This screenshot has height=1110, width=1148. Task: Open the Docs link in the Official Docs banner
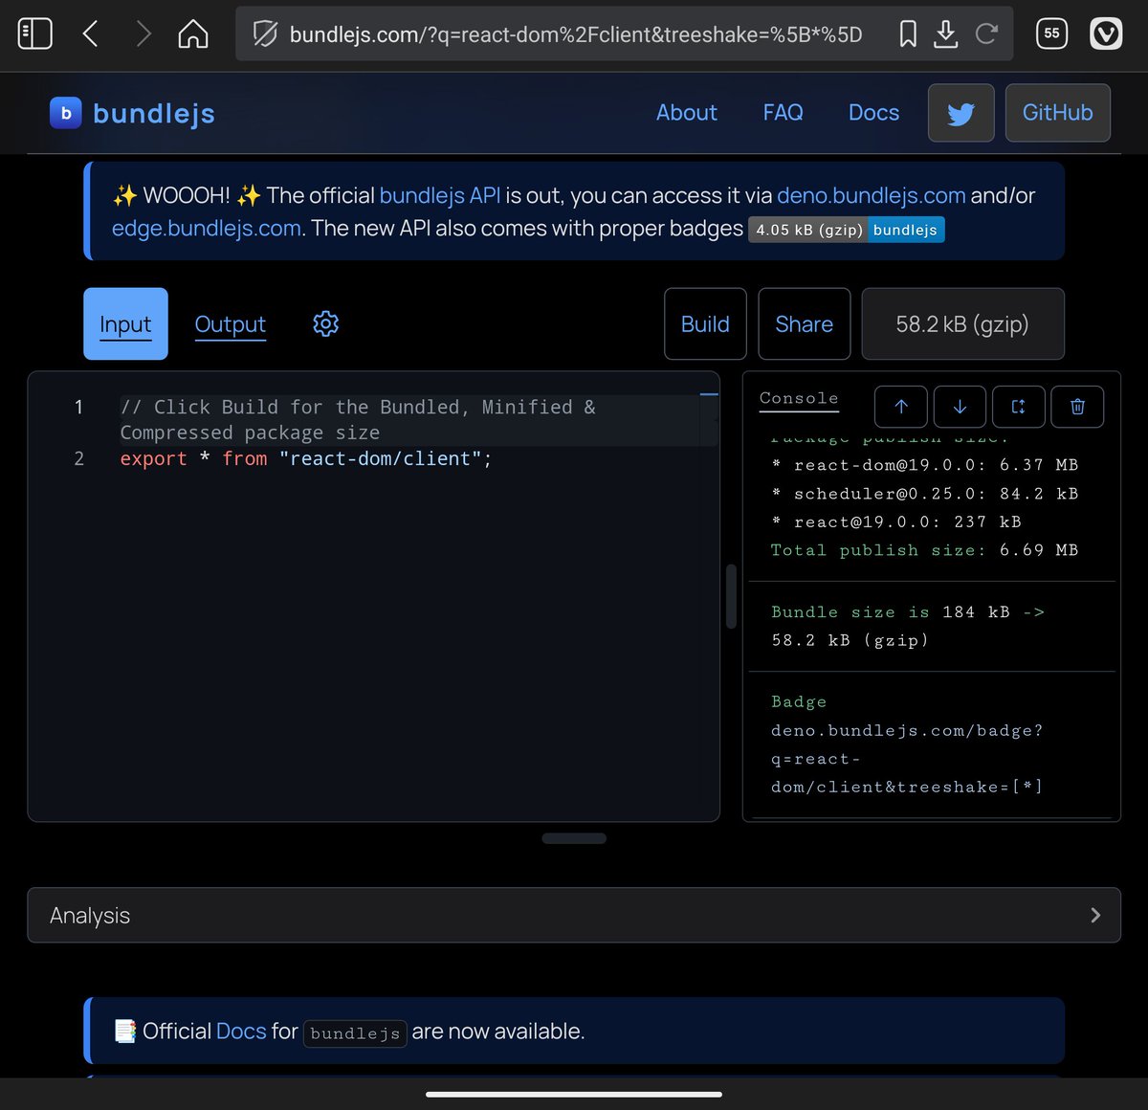point(241,1031)
